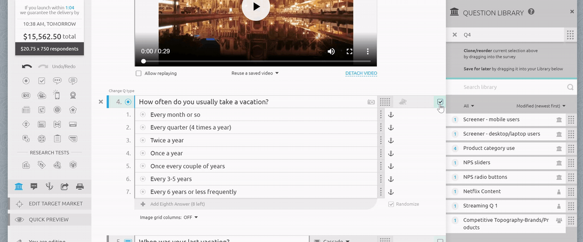Screen dimensions: 583x242
Task: Open the question library bank icon
Action: (x=19, y=186)
